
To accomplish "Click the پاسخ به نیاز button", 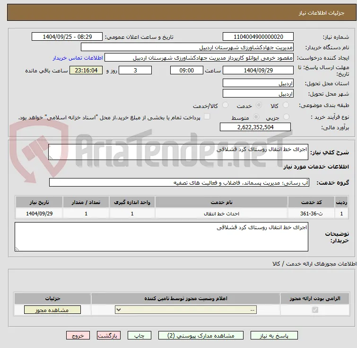I will coord(274,336).
